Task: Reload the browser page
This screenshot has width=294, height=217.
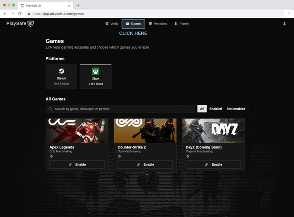Action: coord(20,14)
